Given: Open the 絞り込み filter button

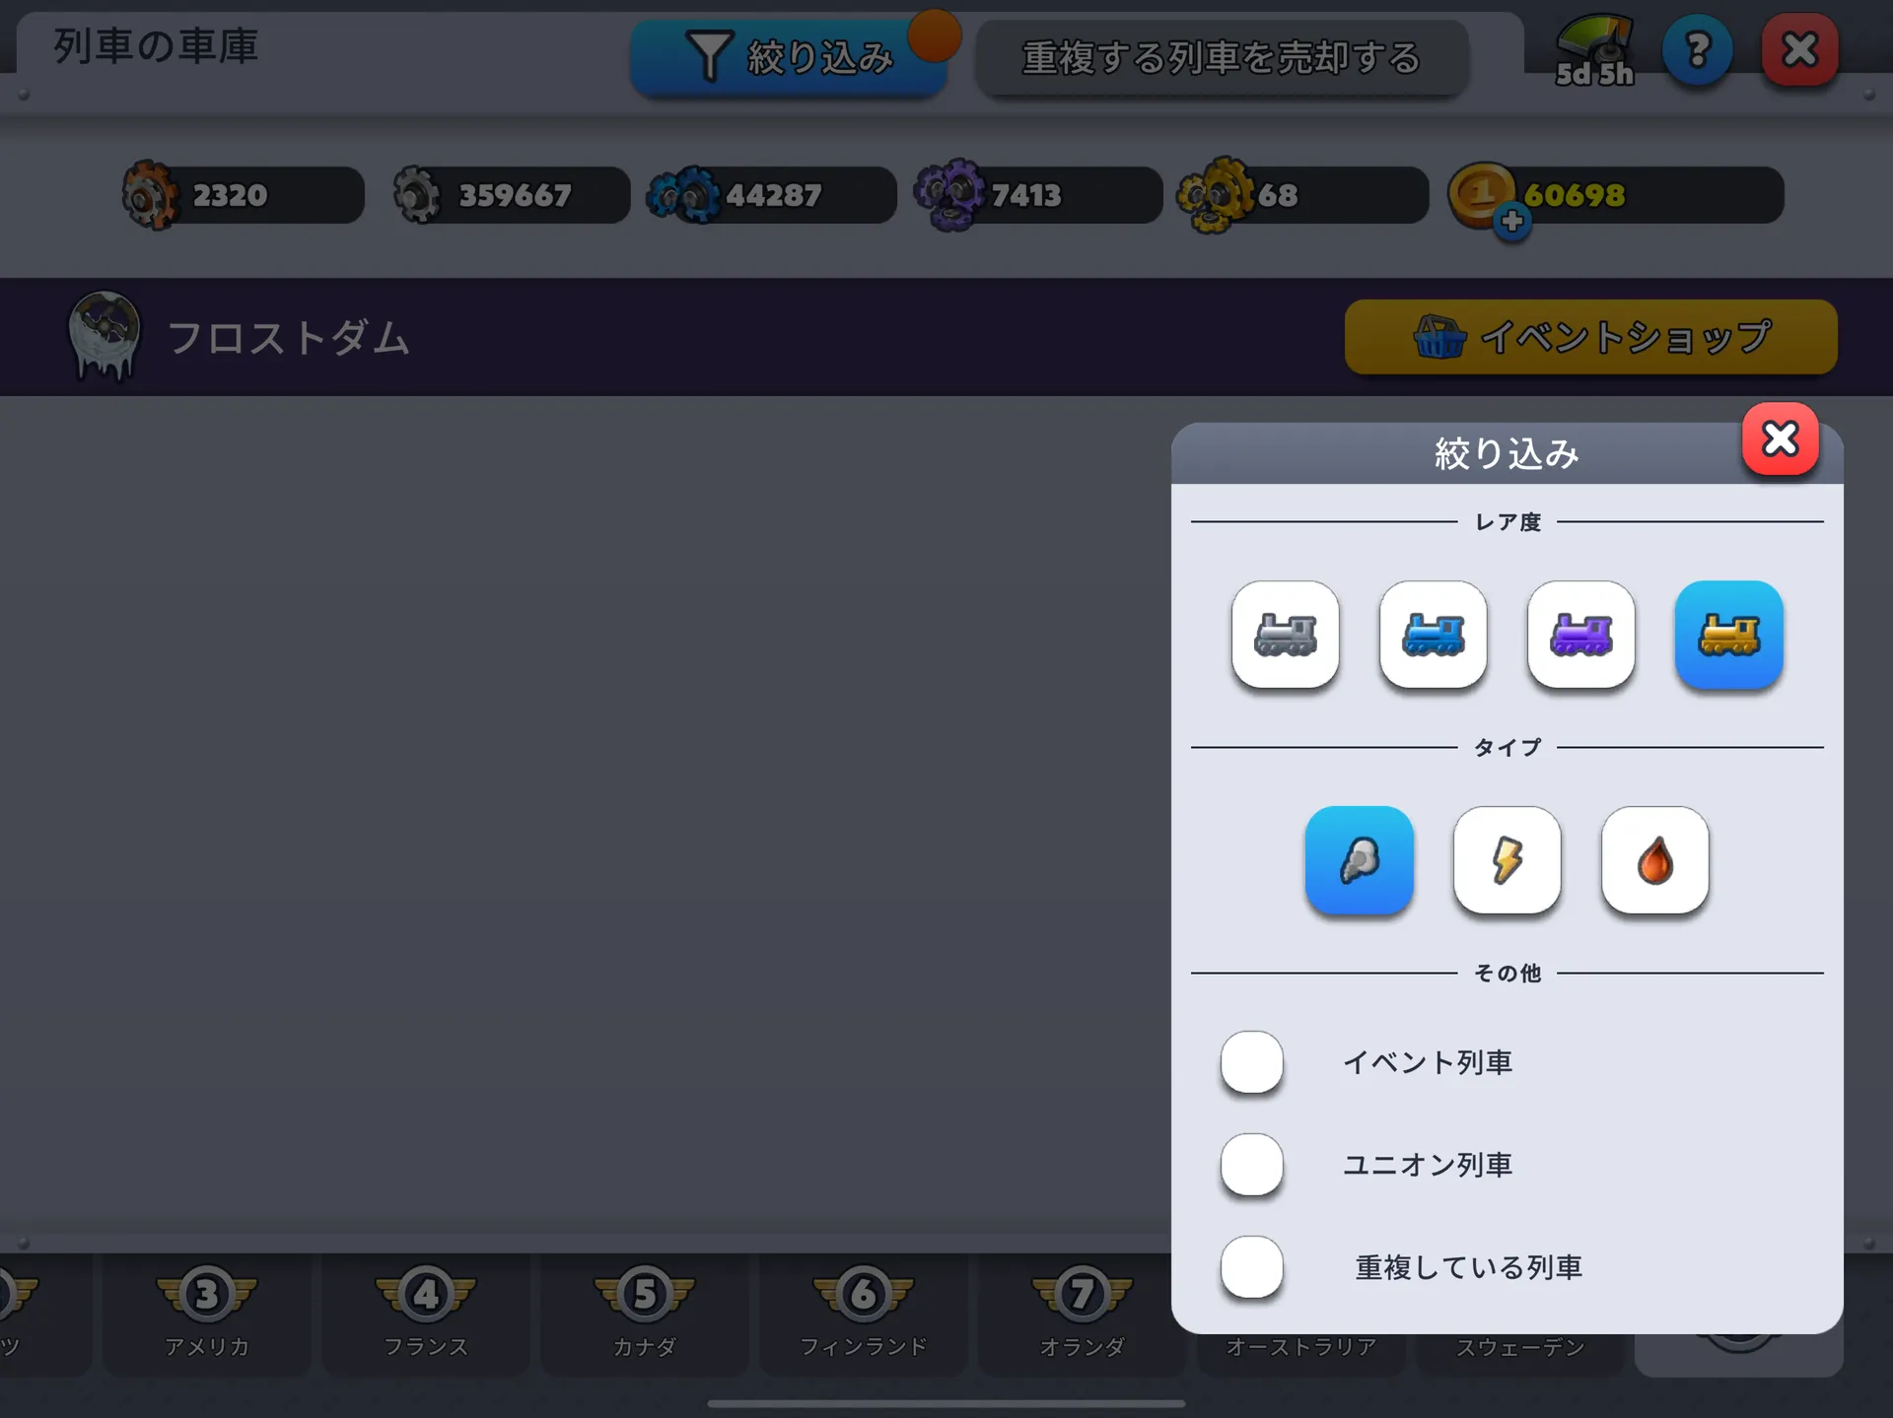Looking at the screenshot, I should coord(789,57).
